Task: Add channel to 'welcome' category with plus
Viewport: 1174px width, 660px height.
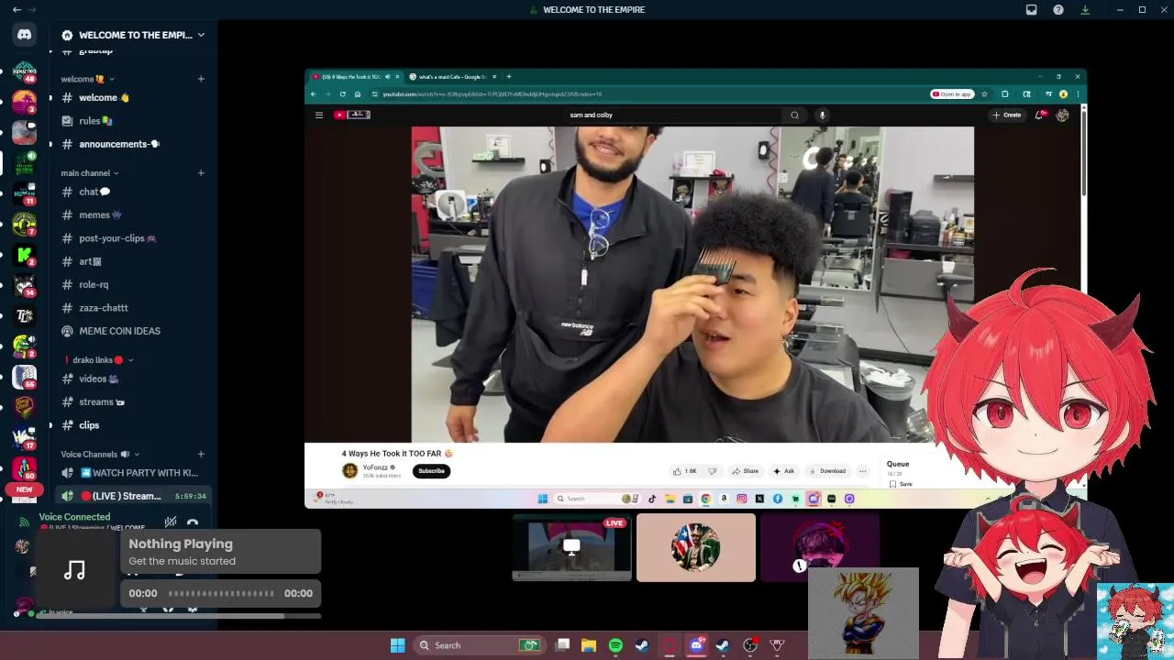Action: coord(201,79)
